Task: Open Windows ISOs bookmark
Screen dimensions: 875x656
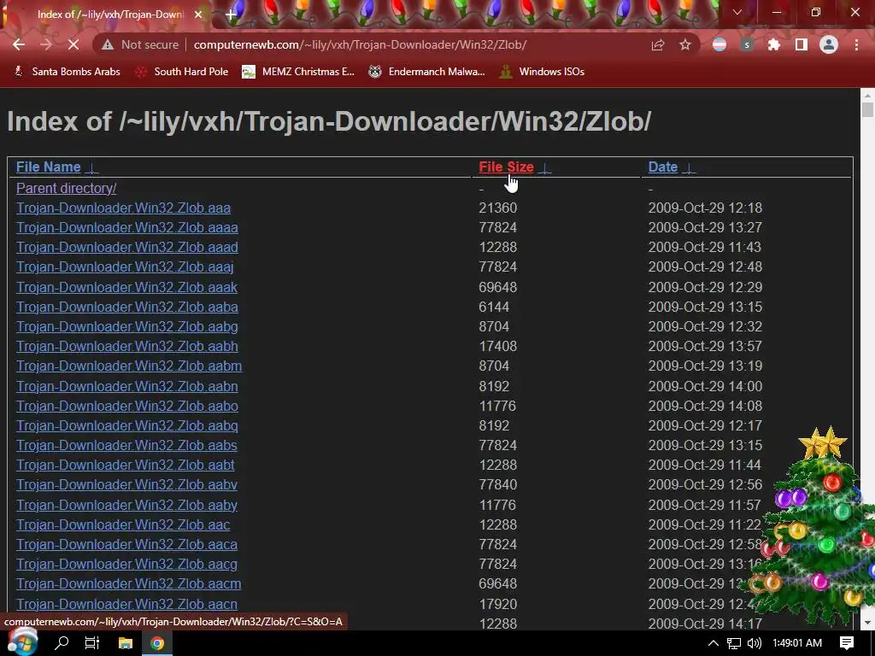Action: [543, 72]
